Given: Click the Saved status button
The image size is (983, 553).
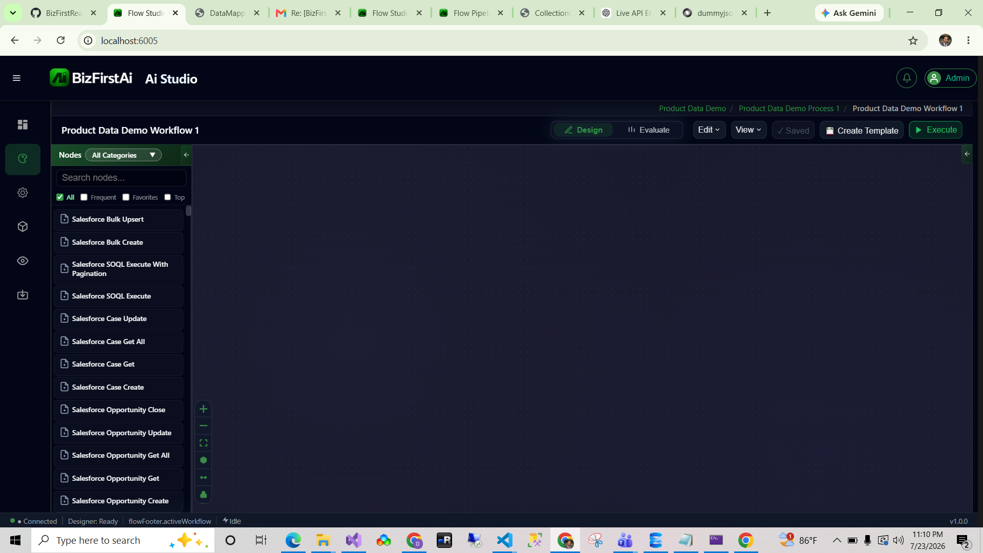Looking at the screenshot, I should point(793,130).
